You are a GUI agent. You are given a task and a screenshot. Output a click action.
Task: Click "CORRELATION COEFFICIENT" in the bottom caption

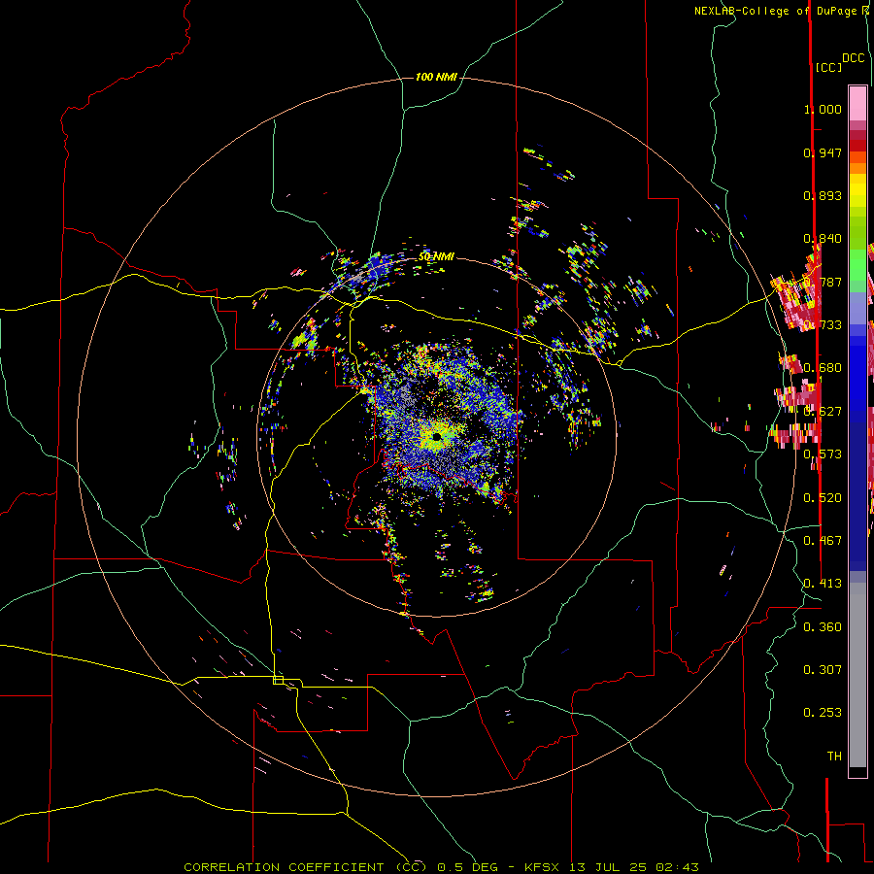(284, 867)
